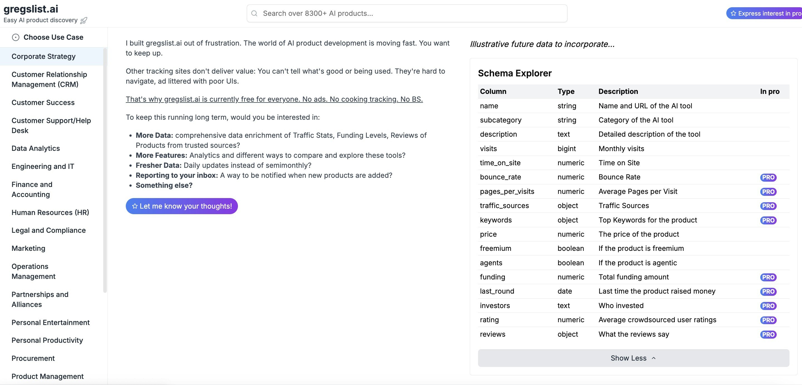
Task: Click the Show Less chevron arrow
Action: 653,358
